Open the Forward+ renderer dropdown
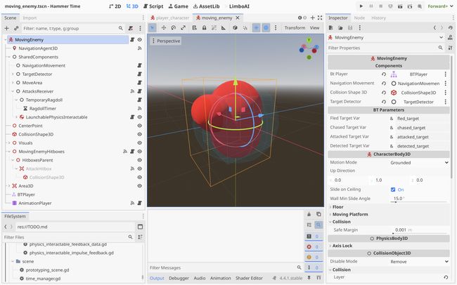457x285 pixels. tap(440, 6)
